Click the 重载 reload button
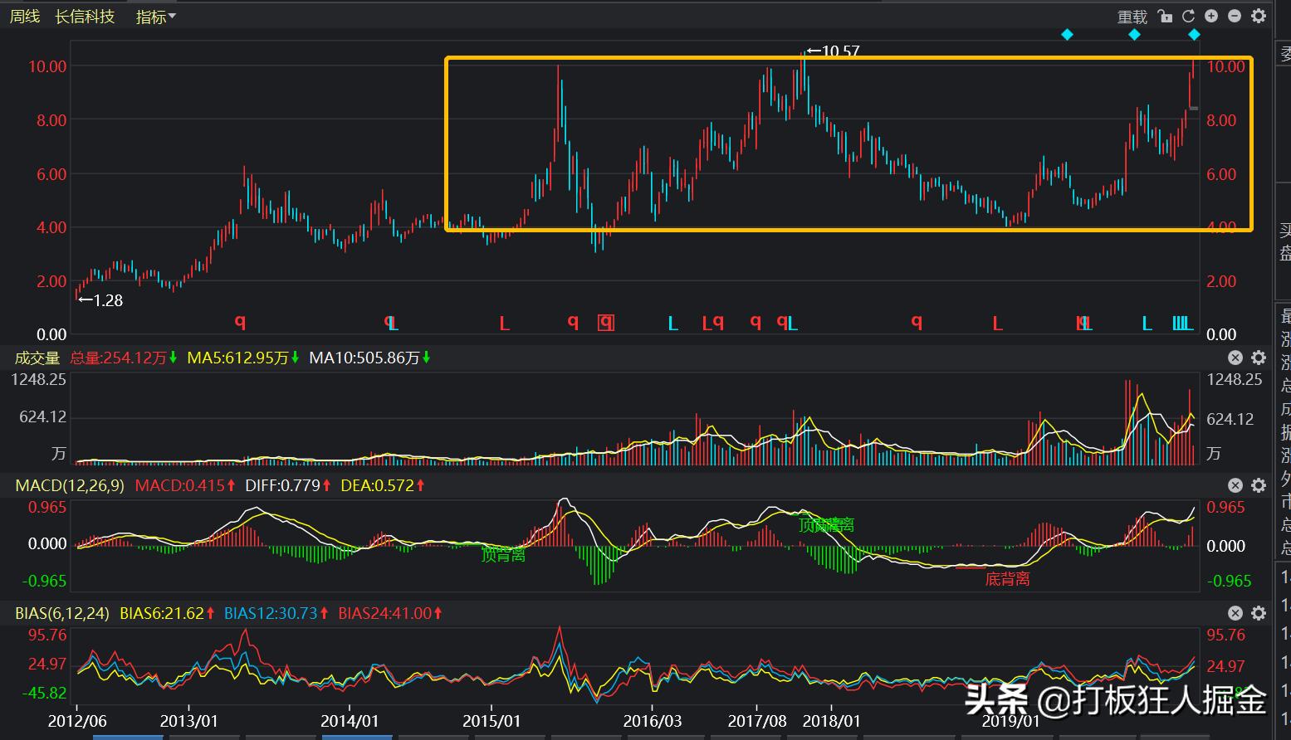The image size is (1291, 740). (1132, 17)
